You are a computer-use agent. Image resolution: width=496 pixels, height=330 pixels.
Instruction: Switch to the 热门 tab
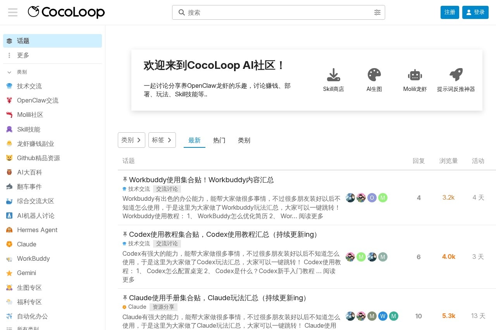point(219,140)
